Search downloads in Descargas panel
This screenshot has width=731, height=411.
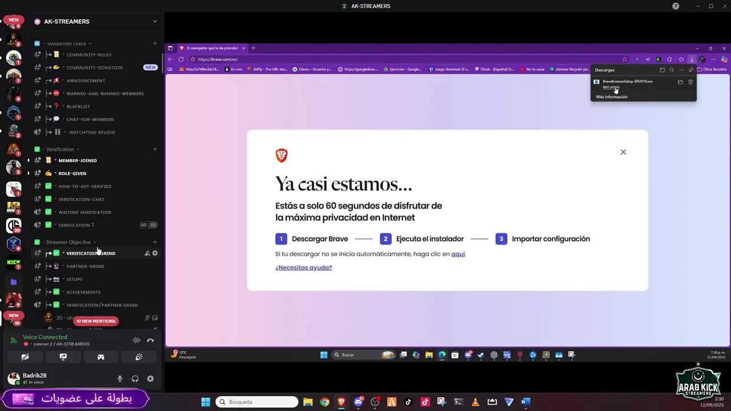(672, 70)
